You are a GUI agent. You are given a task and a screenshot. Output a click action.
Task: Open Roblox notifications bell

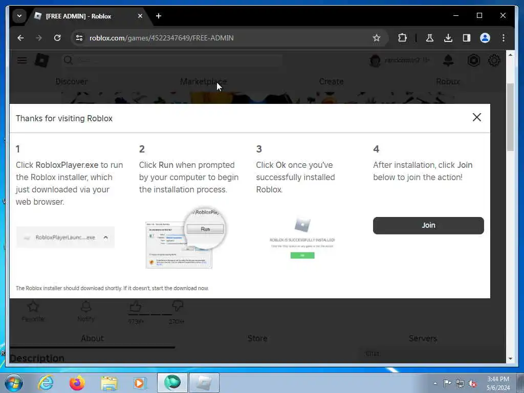pos(448,60)
